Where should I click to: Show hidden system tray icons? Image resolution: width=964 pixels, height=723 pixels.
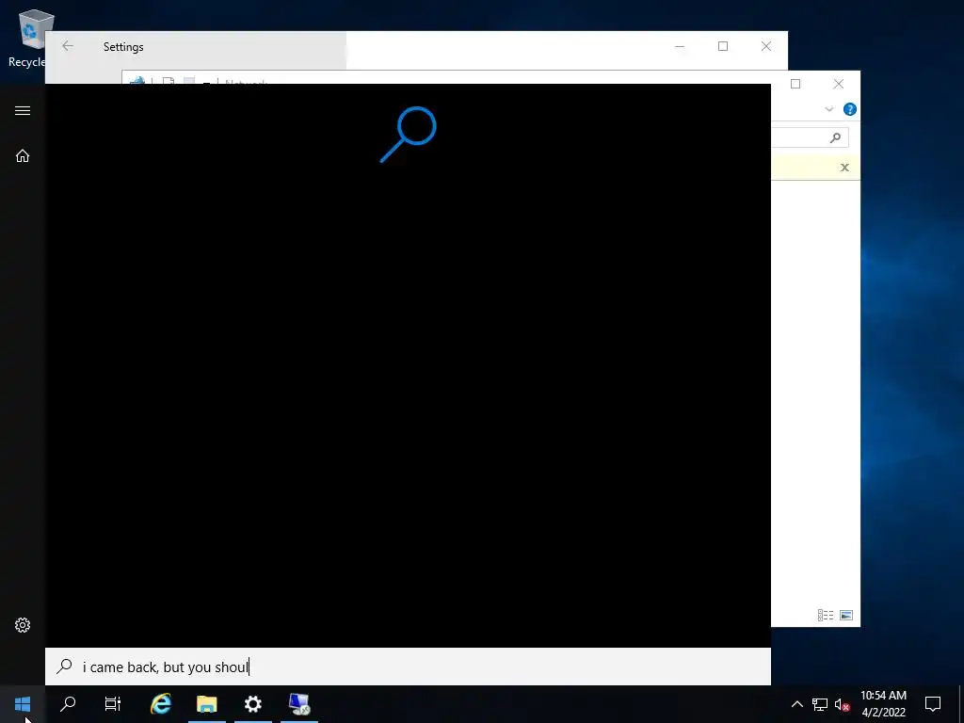click(x=796, y=704)
